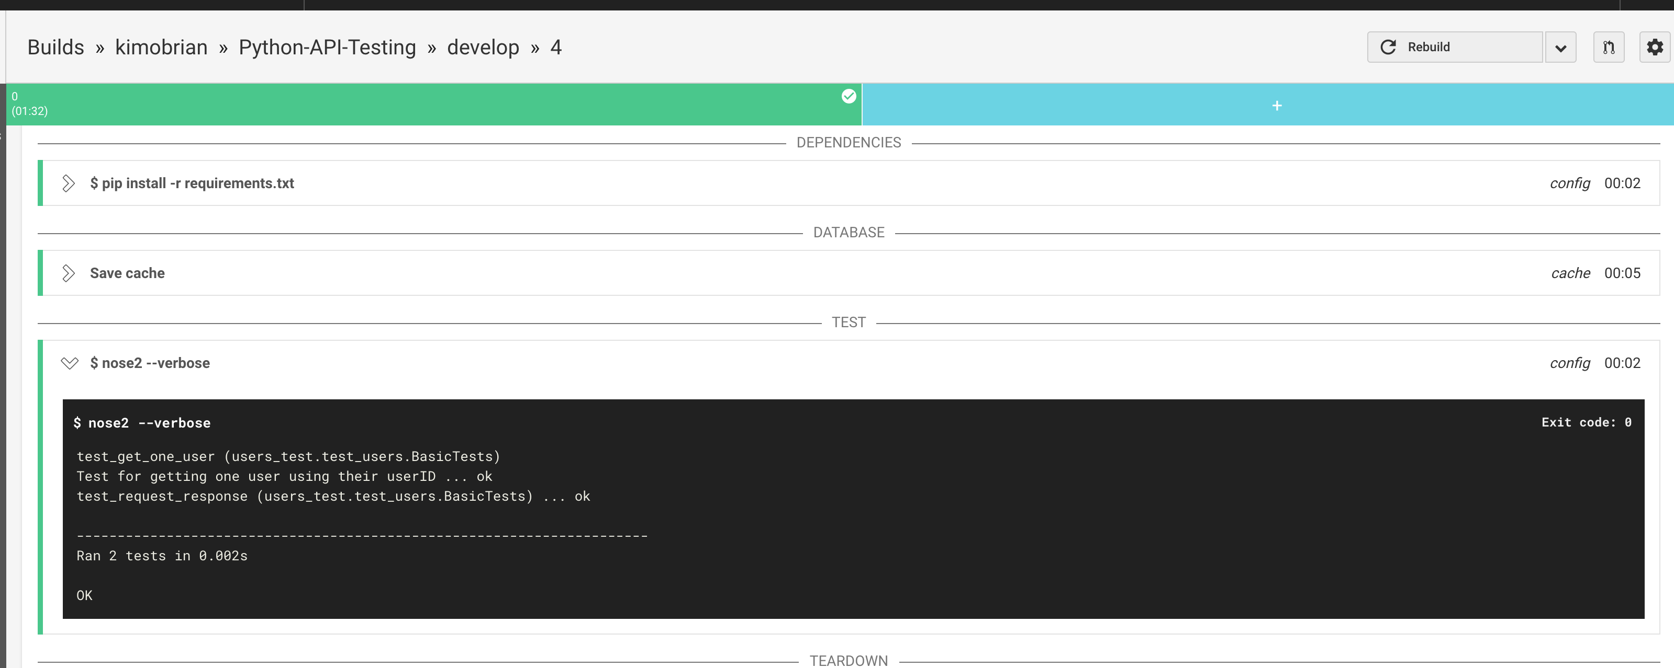The height and width of the screenshot is (668, 1674).
Task: Go to Builds breadcrumb
Action: 56,48
